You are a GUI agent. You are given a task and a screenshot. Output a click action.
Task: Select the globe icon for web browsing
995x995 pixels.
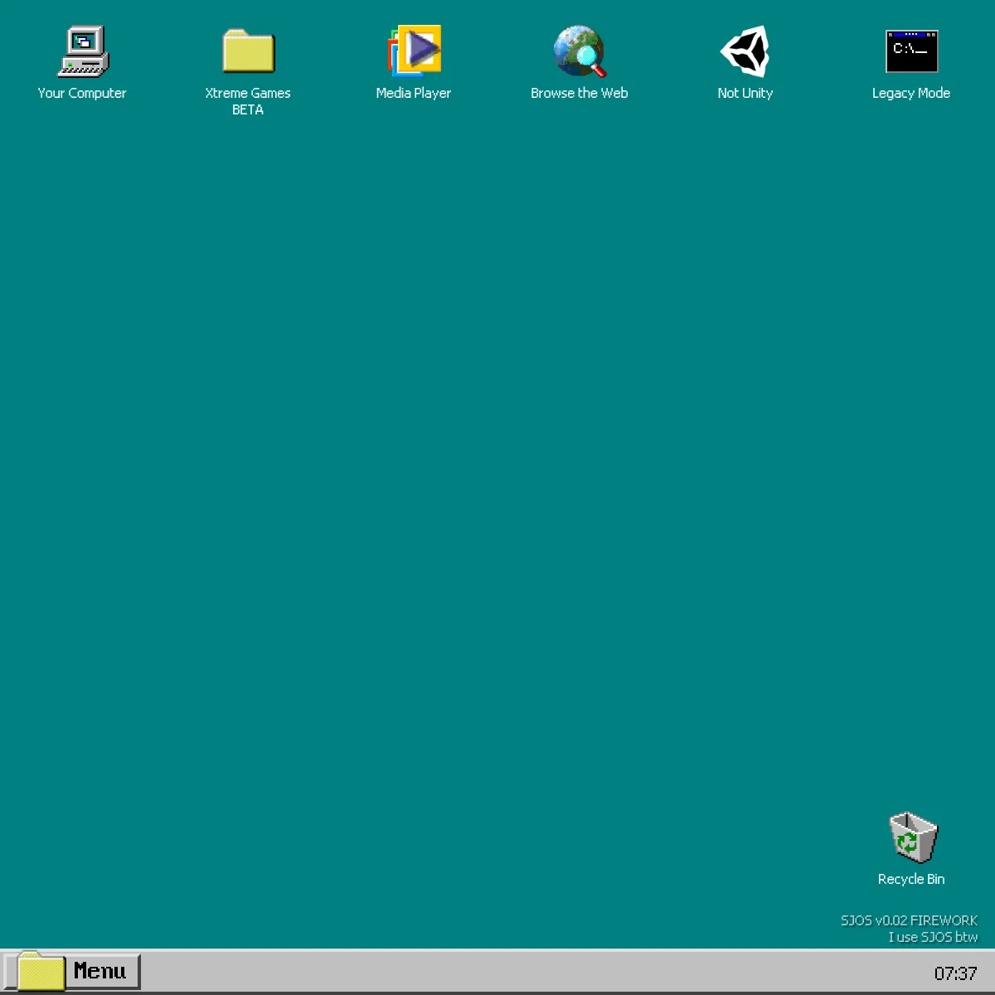pyautogui.click(x=579, y=50)
